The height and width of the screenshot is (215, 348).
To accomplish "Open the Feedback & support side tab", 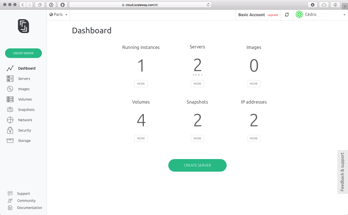I will (x=342, y=172).
